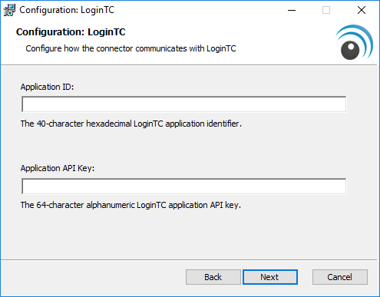Focus the Application API Key text field
The width and height of the screenshot is (380, 297).
coord(184,186)
